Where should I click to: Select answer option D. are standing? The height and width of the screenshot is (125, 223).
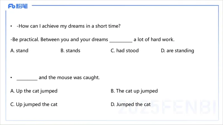click(177, 51)
